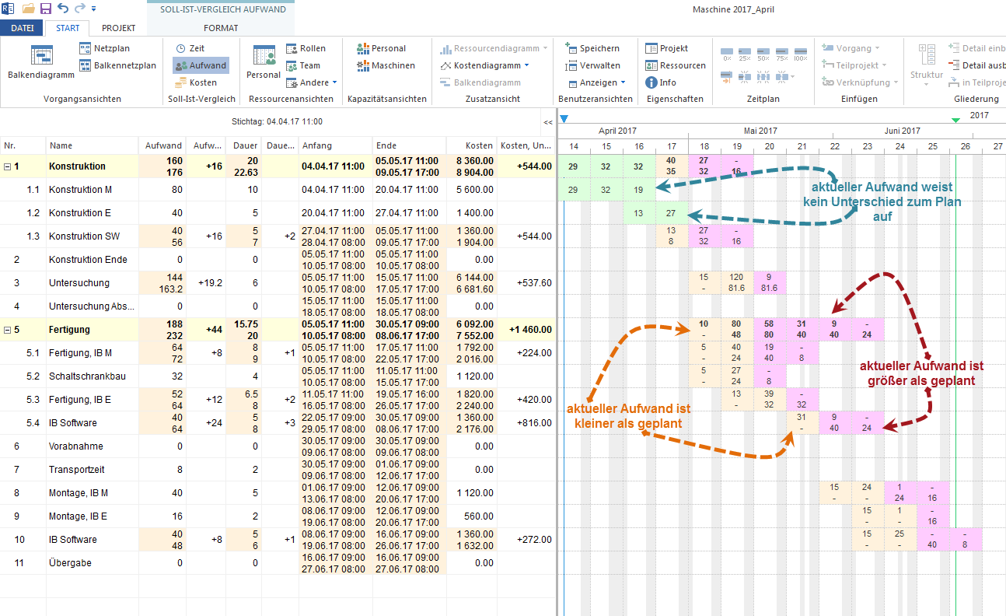This screenshot has height=616, width=1006.
Task: Click the Mai 2017 timeline header
Action: click(760, 131)
